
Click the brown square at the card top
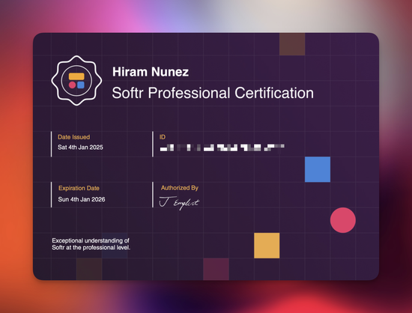click(292, 44)
